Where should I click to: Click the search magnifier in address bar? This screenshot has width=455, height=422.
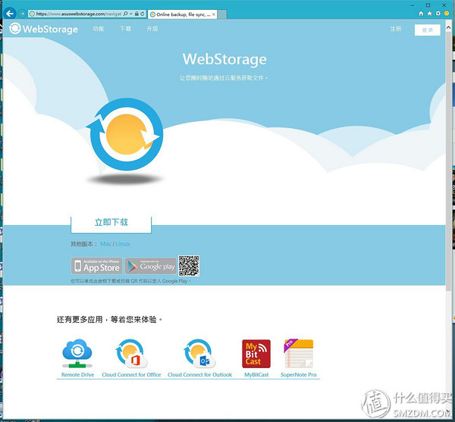[125, 14]
